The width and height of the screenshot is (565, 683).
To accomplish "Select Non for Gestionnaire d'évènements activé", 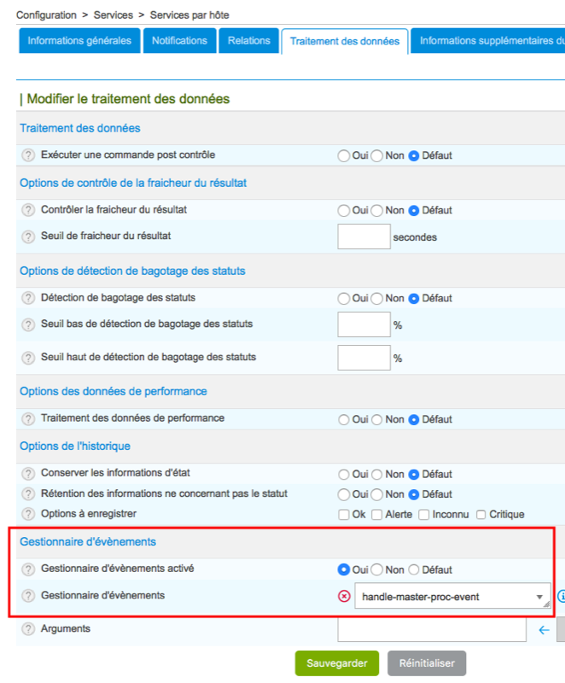I will click(377, 569).
